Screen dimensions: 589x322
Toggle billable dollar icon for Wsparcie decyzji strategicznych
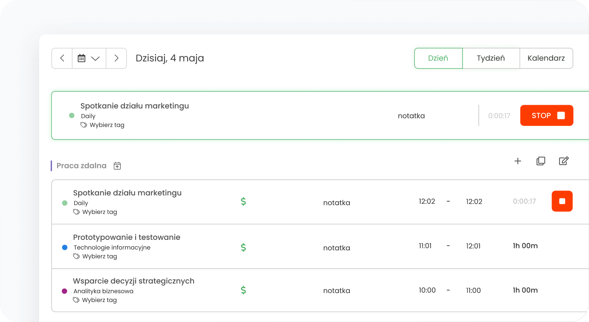(243, 291)
